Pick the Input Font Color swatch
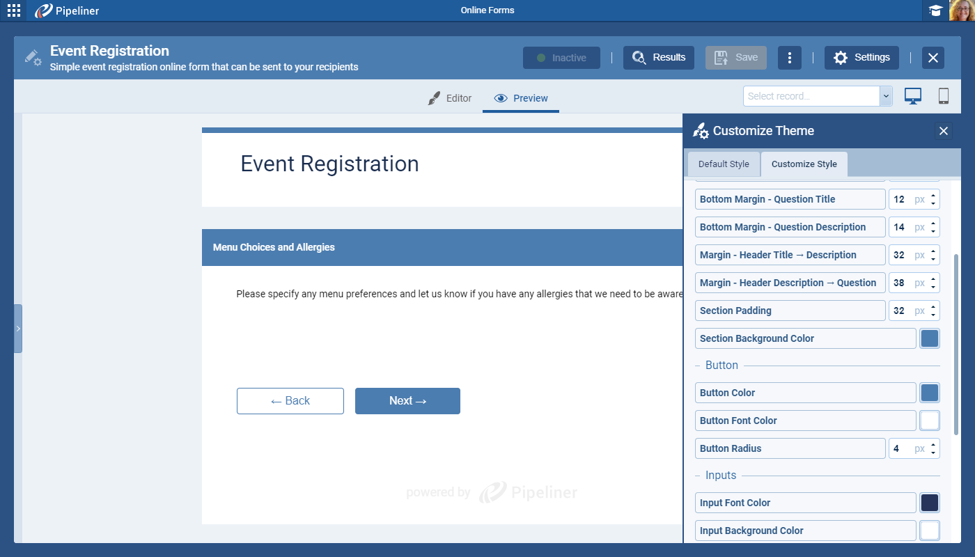This screenshot has height=557, width=975. (930, 503)
